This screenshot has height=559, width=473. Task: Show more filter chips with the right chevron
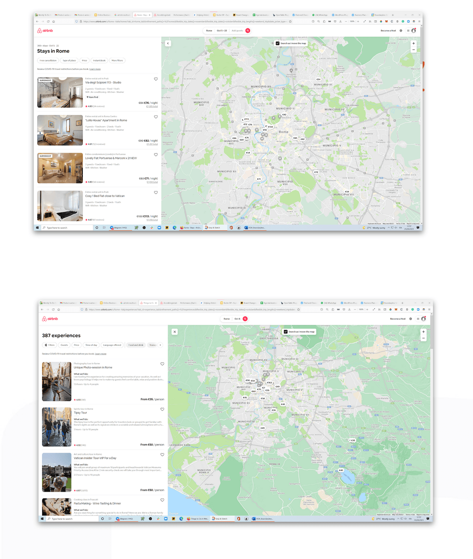click(160, 345)
